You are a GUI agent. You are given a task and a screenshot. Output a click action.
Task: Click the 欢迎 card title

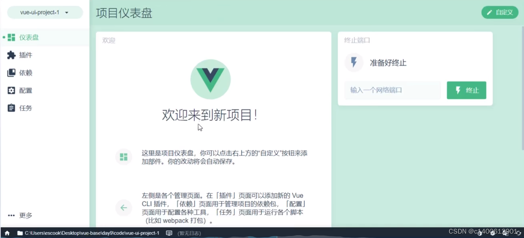pos(109,40)
